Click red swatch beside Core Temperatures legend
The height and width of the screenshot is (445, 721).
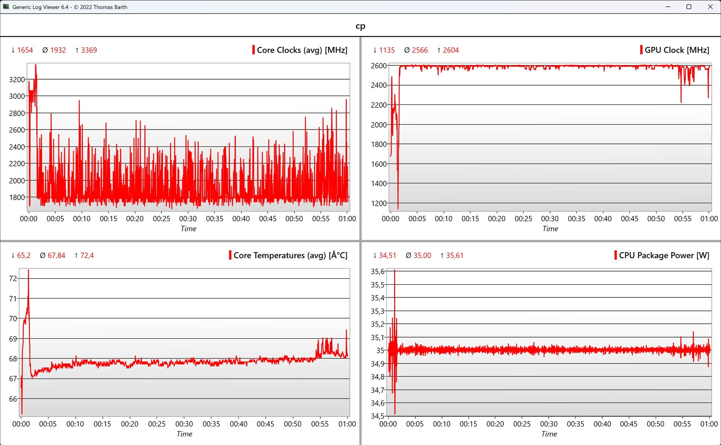click(230, 255)
